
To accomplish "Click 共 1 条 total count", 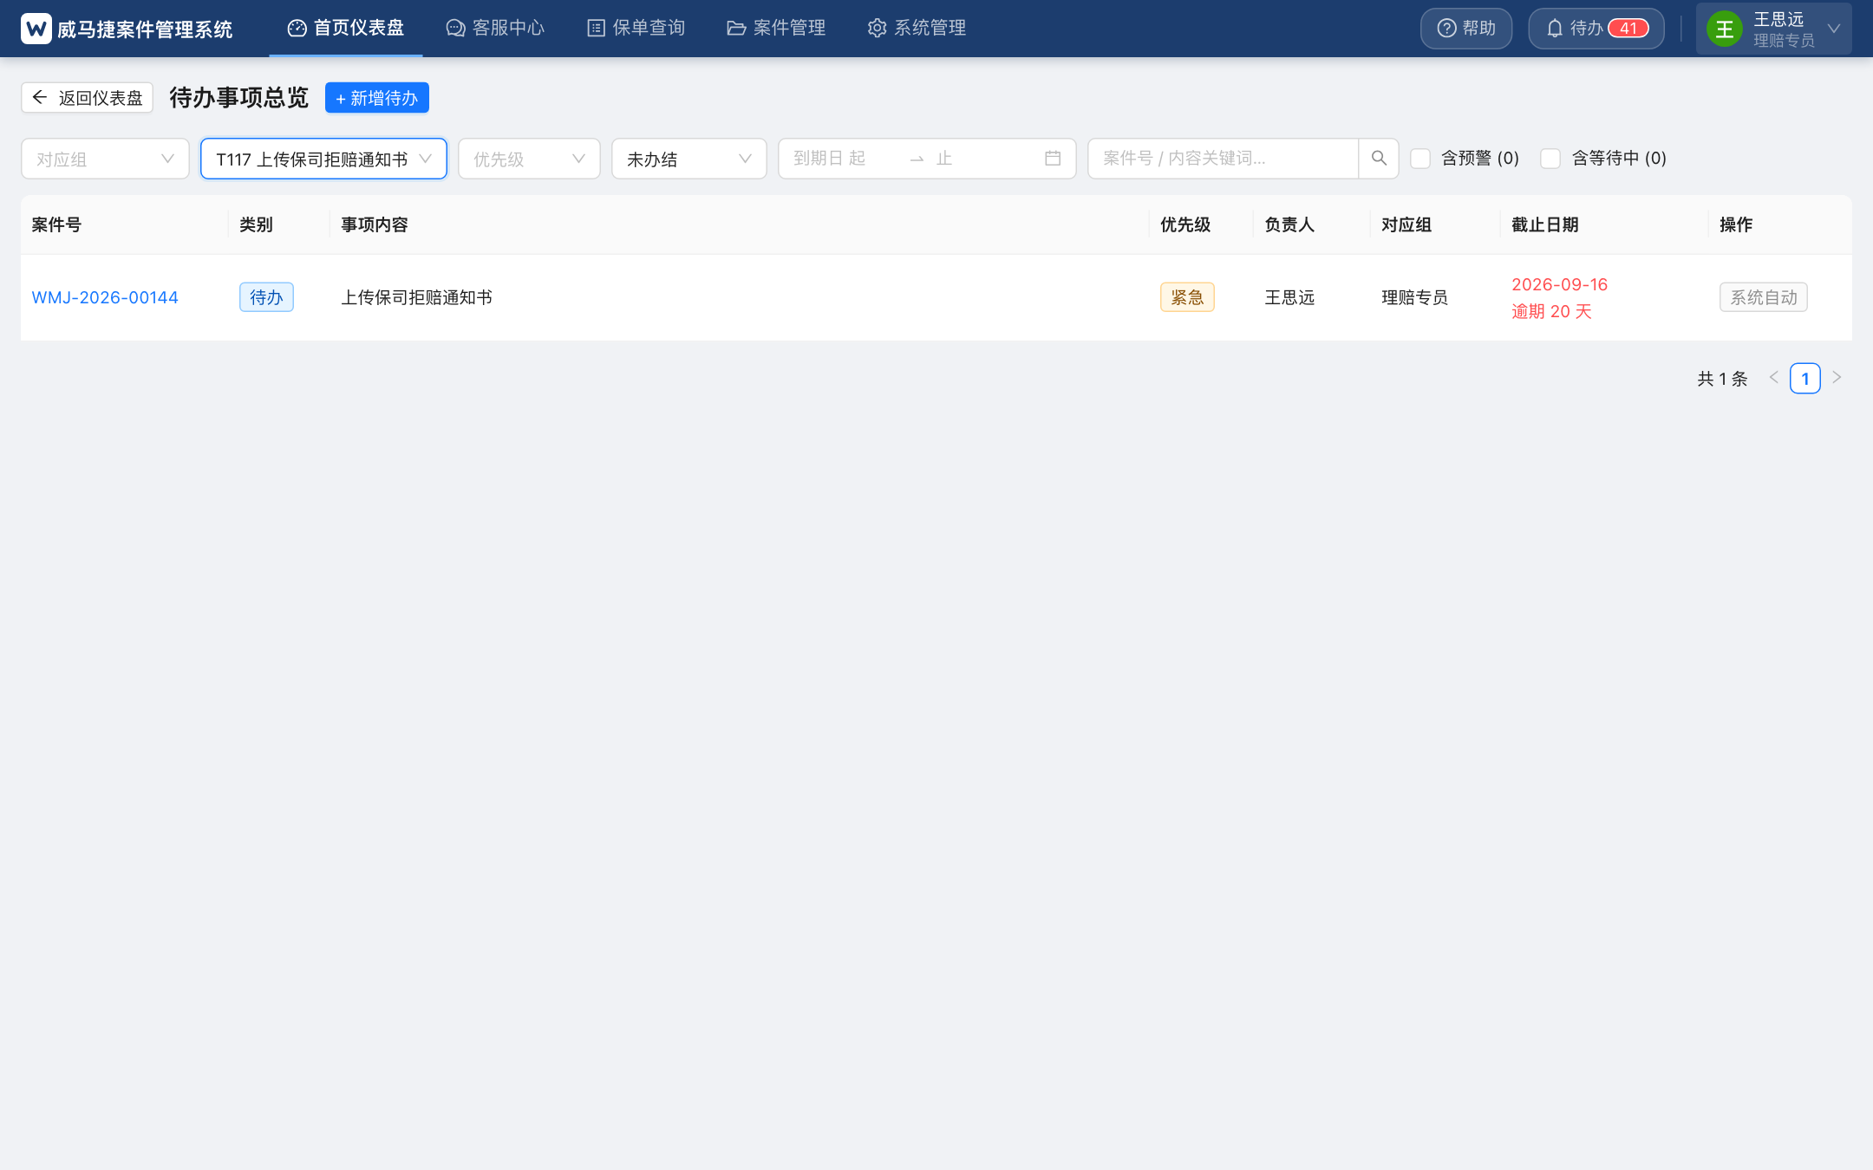I will (1722, 379).
